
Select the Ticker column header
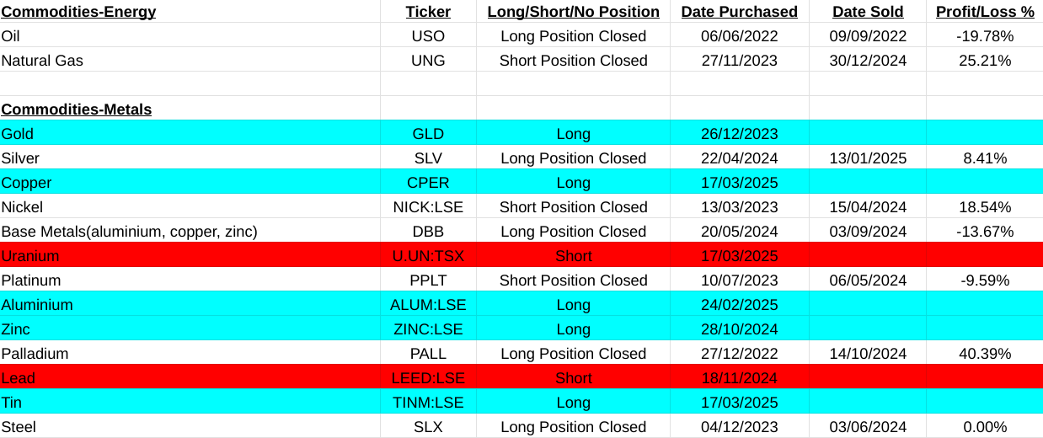[428, 12]
